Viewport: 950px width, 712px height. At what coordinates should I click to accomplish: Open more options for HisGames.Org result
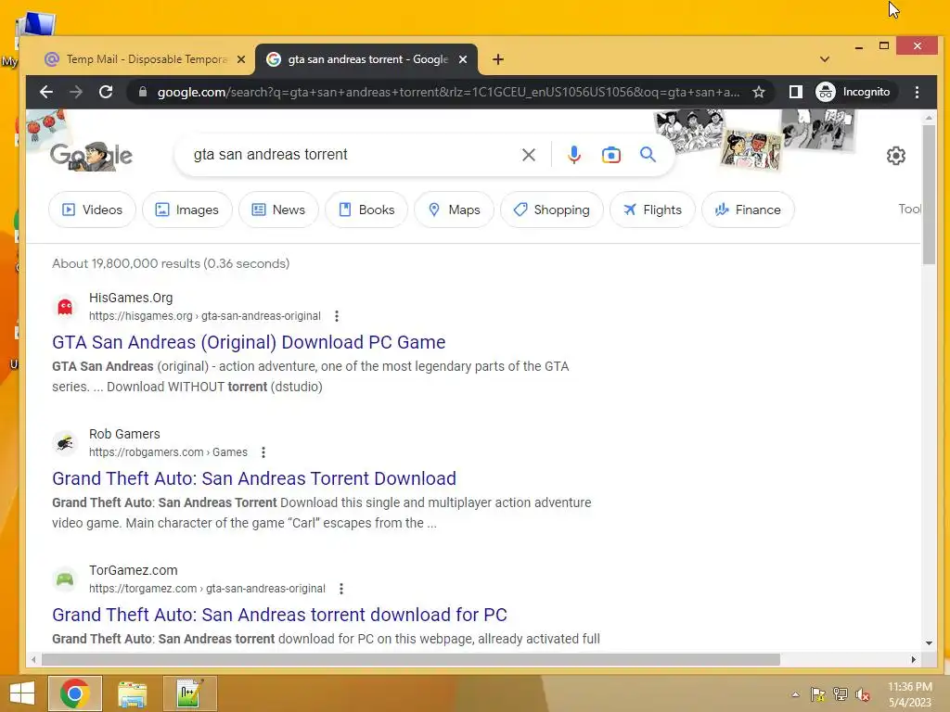337,316
